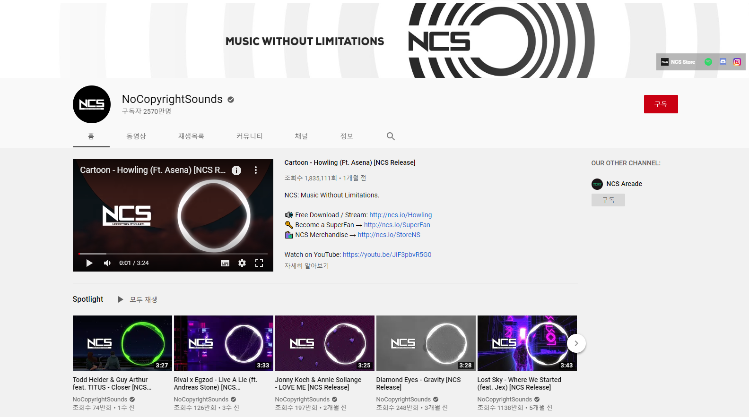This screenshot has width=749, height=417.
Task: View the 정보 tab
Action: point(347,136)
